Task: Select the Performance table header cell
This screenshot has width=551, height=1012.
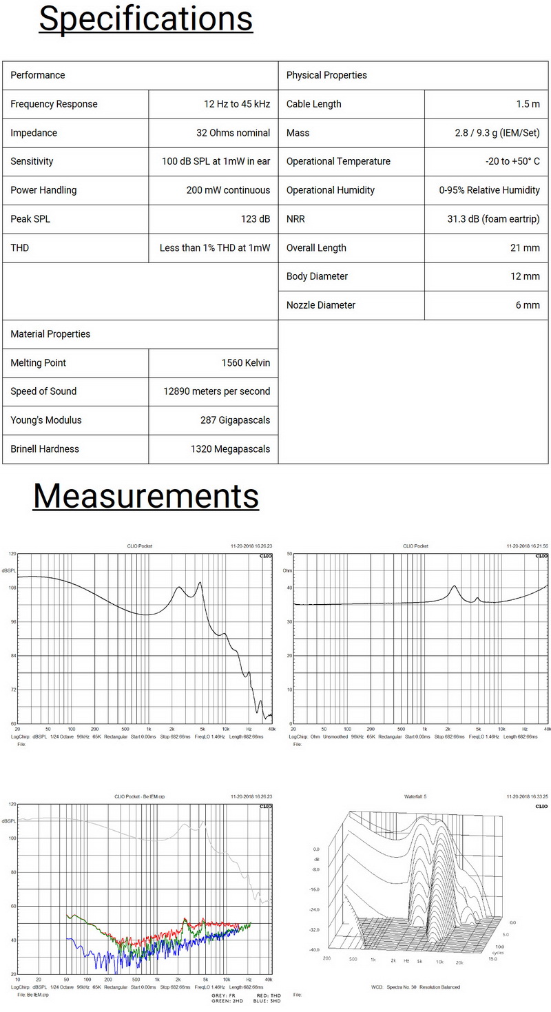Action: point(141,75)
